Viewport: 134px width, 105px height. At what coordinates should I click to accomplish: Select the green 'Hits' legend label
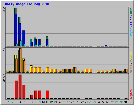pos(131,11)
